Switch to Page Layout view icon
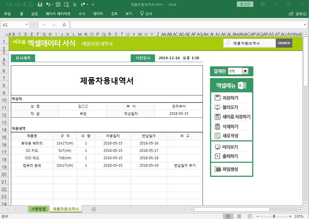This screenshot has height=219, width=309. coord(239,216)
